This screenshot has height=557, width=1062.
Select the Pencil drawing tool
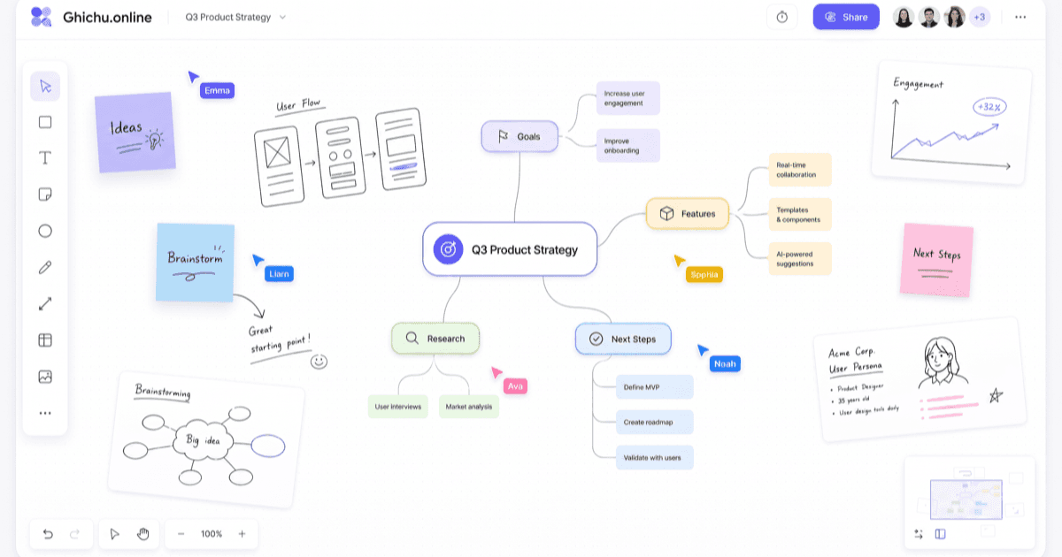click(x=45, y=267)
